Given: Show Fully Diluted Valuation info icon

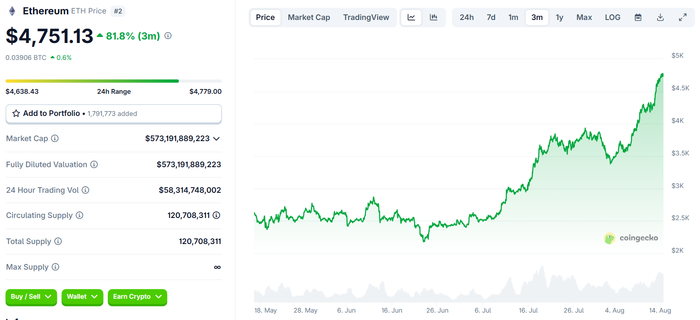Looking at the screenshot, I should 94,165.
